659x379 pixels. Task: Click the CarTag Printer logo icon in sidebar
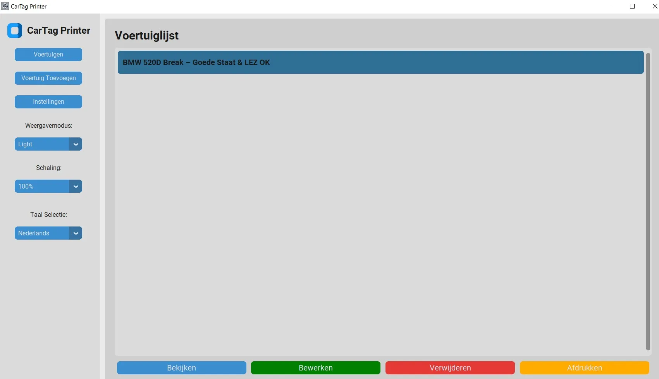point(15,31)
